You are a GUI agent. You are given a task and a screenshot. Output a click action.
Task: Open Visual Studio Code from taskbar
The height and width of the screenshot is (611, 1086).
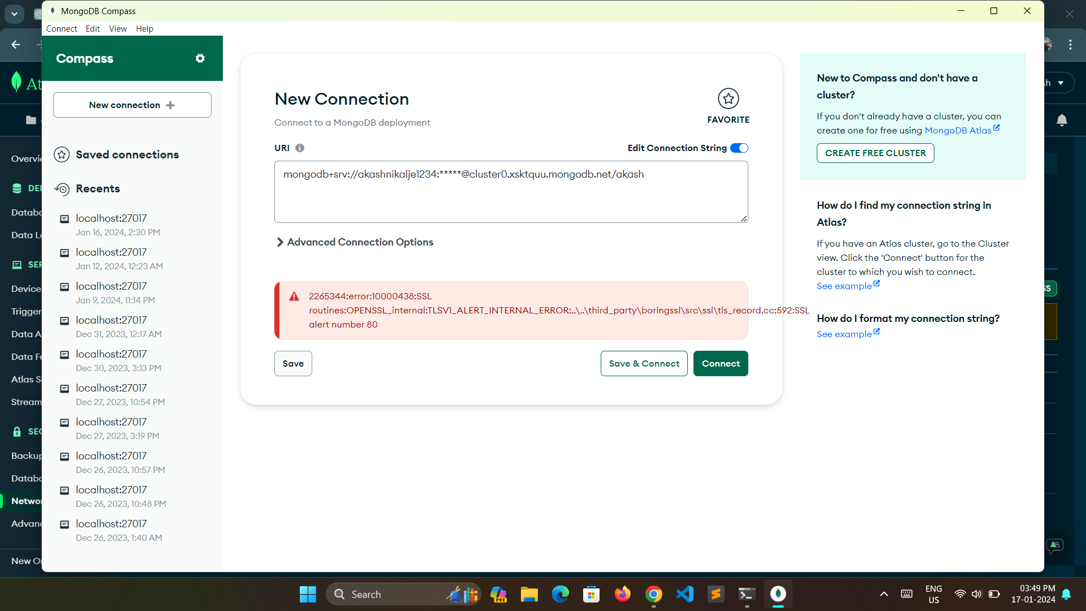(x=684, y=594)
